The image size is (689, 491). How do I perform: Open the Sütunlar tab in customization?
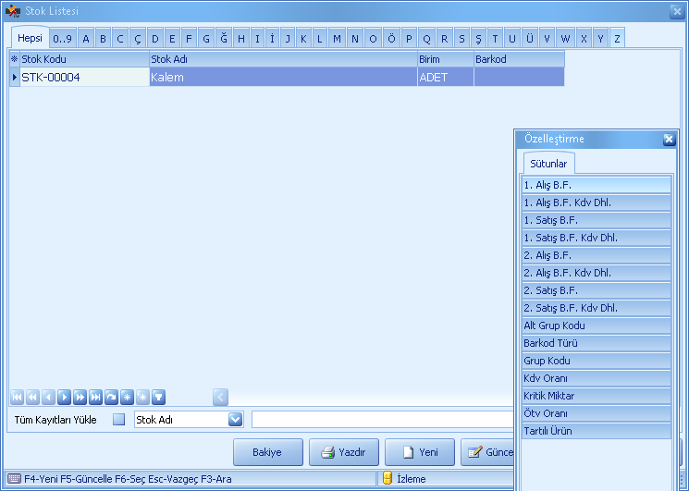(x=547, y=164)
